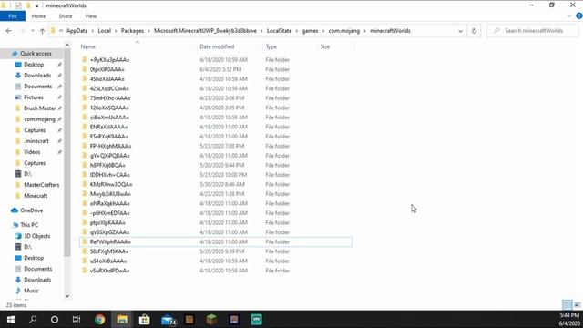Select folder ReFWXphRAAA=
This screenshot has width=583, height=328.
click(216, 241)
